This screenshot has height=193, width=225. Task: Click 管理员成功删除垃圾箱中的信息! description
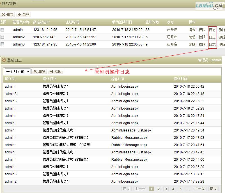(x=67, y=145)
